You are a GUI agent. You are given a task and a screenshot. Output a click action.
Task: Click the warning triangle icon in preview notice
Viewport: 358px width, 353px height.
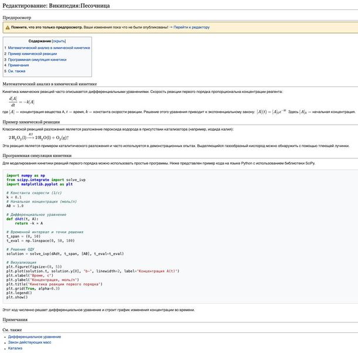[x=8, y=27]
